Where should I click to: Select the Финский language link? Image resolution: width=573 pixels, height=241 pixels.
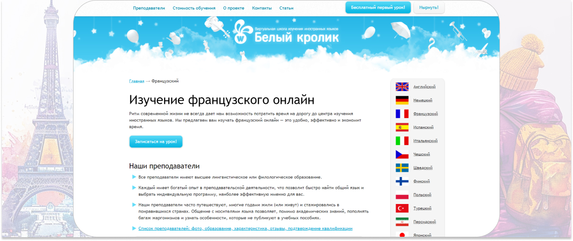point(422,181)
